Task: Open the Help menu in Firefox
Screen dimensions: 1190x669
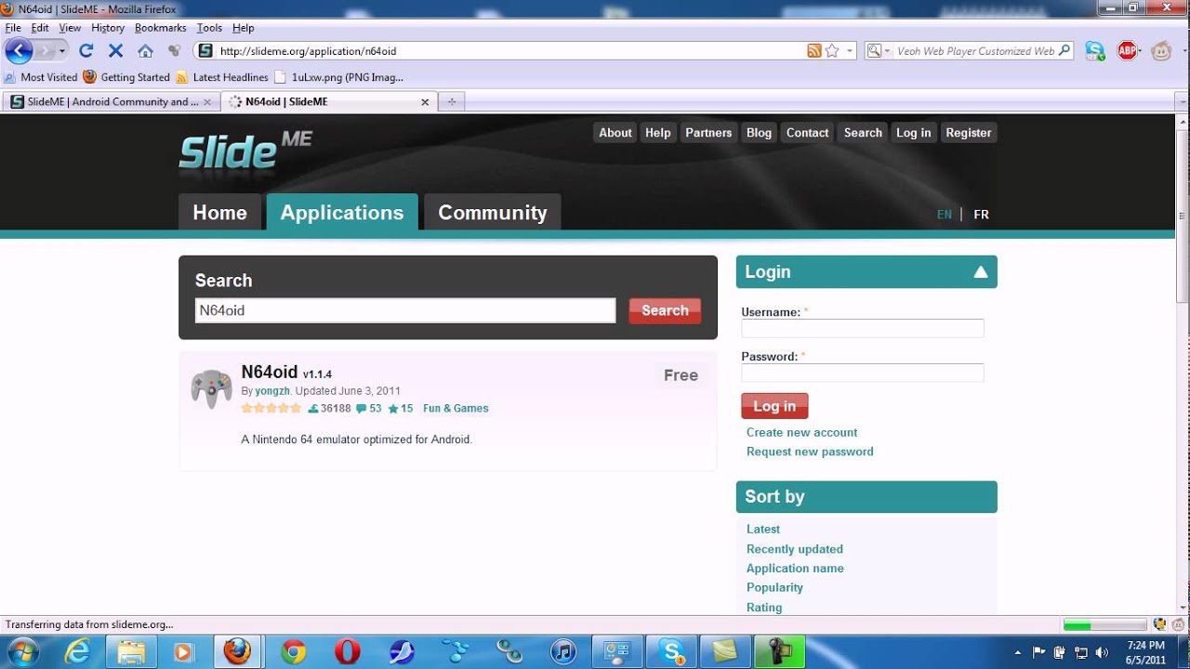Action: coord(243,28)
